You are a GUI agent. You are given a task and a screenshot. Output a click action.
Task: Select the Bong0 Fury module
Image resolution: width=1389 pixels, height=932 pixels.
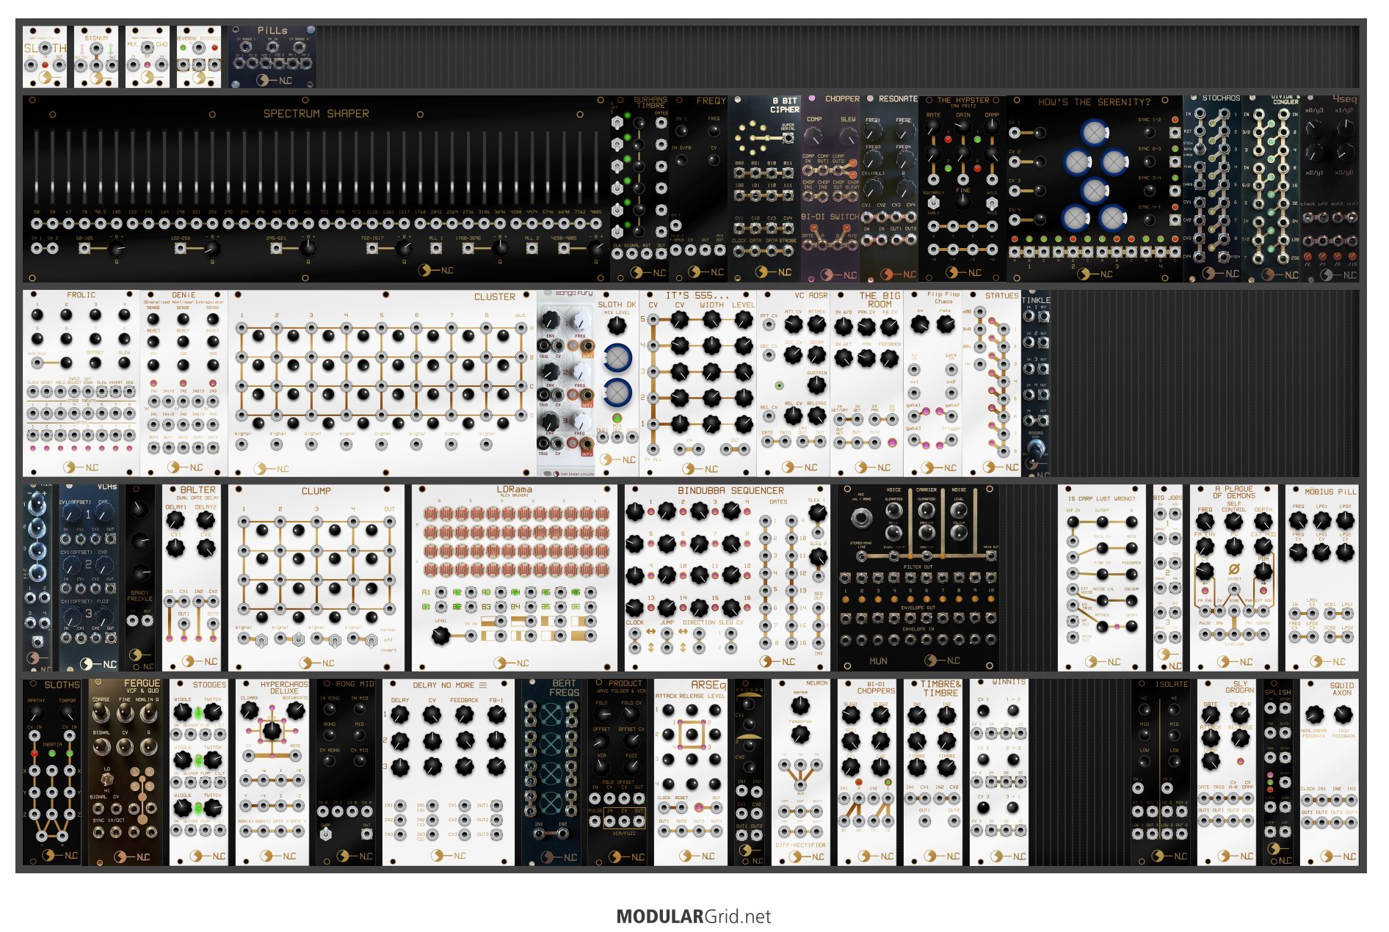566,383
